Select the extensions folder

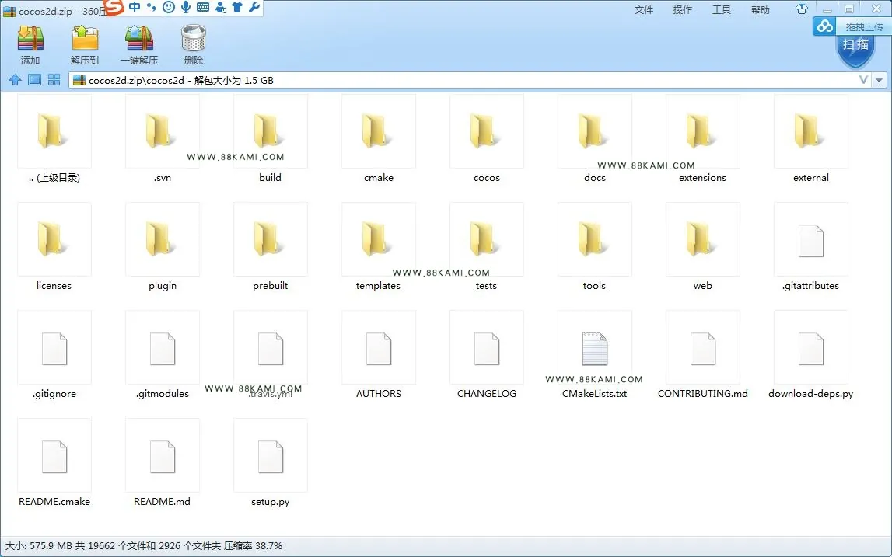(702, 139)
